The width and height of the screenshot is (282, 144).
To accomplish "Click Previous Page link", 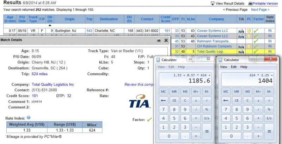I will (235, 10).
